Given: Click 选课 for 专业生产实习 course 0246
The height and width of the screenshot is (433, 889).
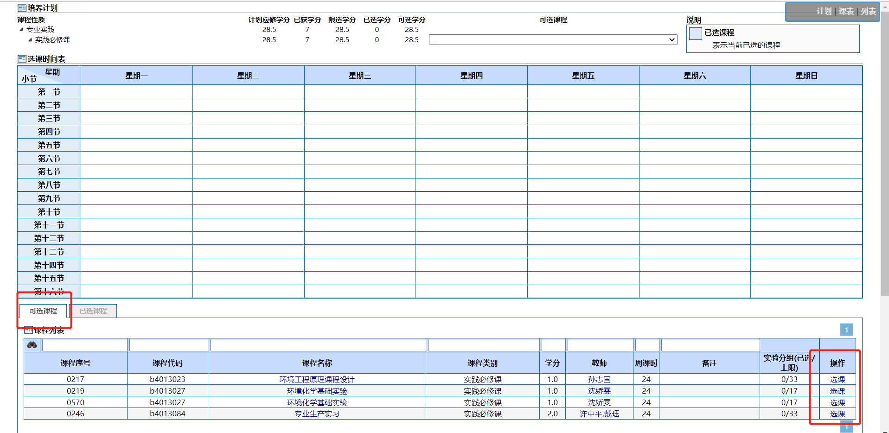Looking at the screenshot, I should click(x=837, y=414).
